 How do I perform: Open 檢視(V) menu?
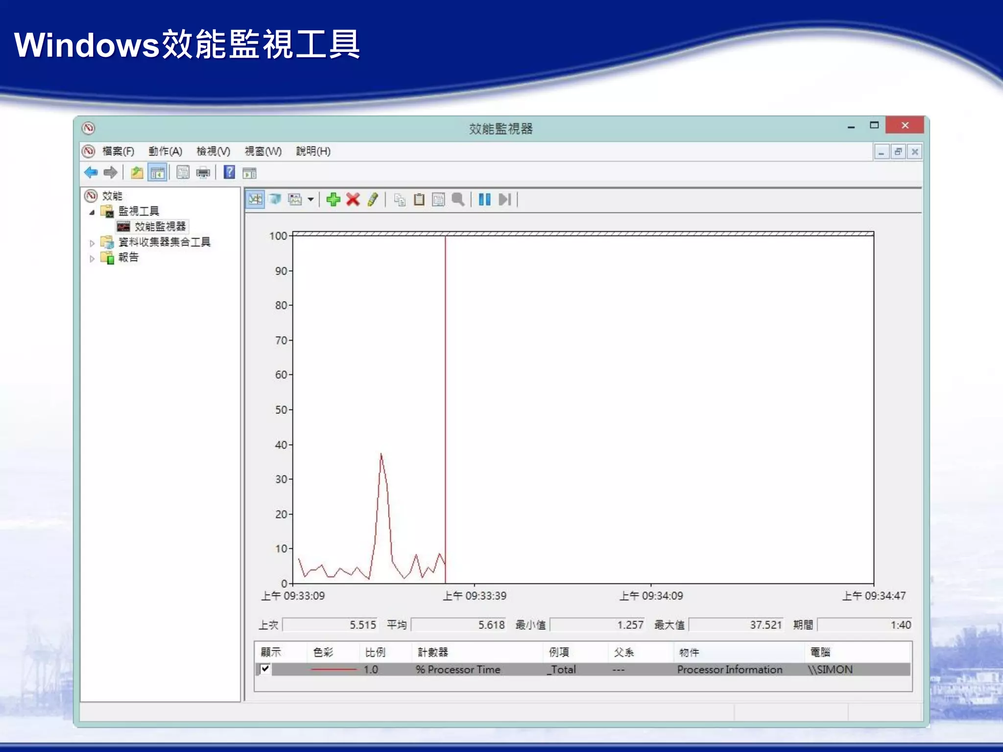(x=213, y=151)
